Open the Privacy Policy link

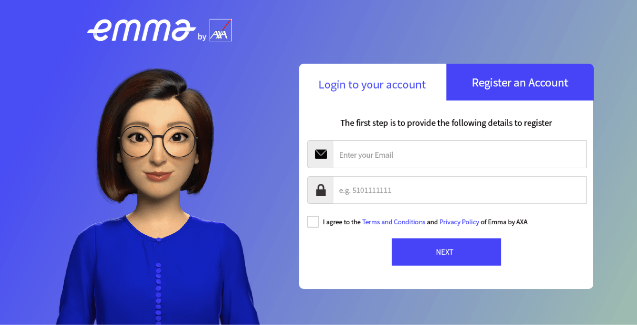(x=459, y=222)
